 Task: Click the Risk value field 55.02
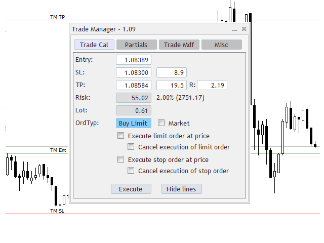click(x=134, y=98)
